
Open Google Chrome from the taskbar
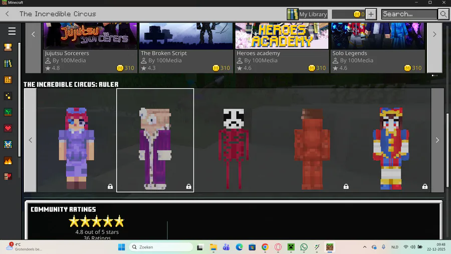265,247
